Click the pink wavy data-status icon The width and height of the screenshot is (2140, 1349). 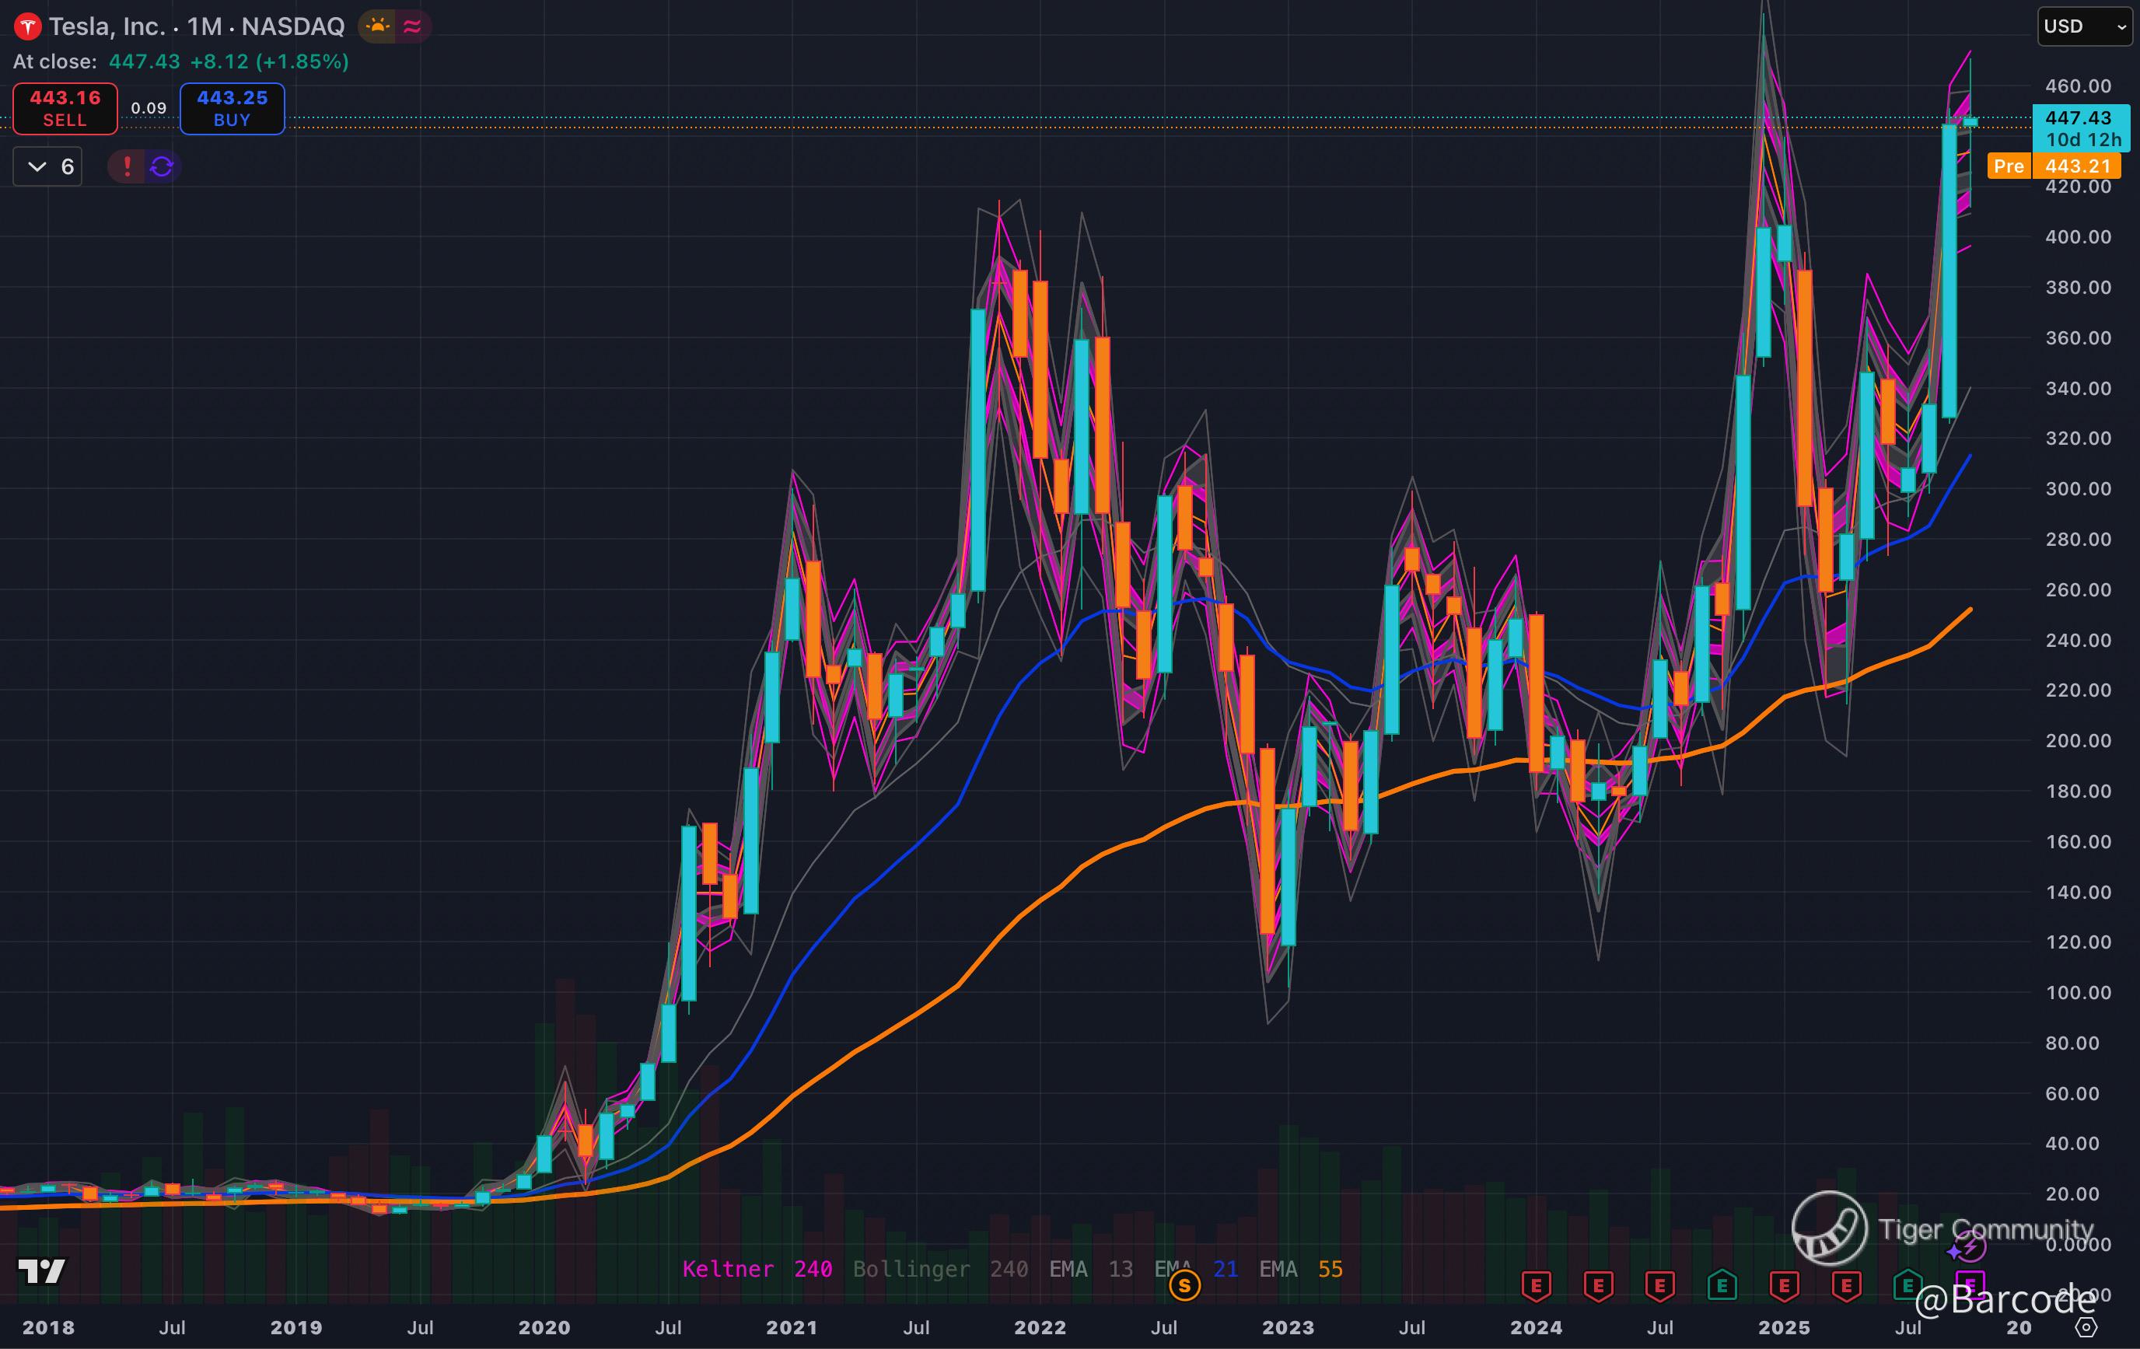click(412, 26)
